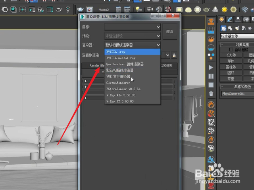Expand the bottom rollout plus sign
The image size is (254, 190).
click(x=86, y=98)
